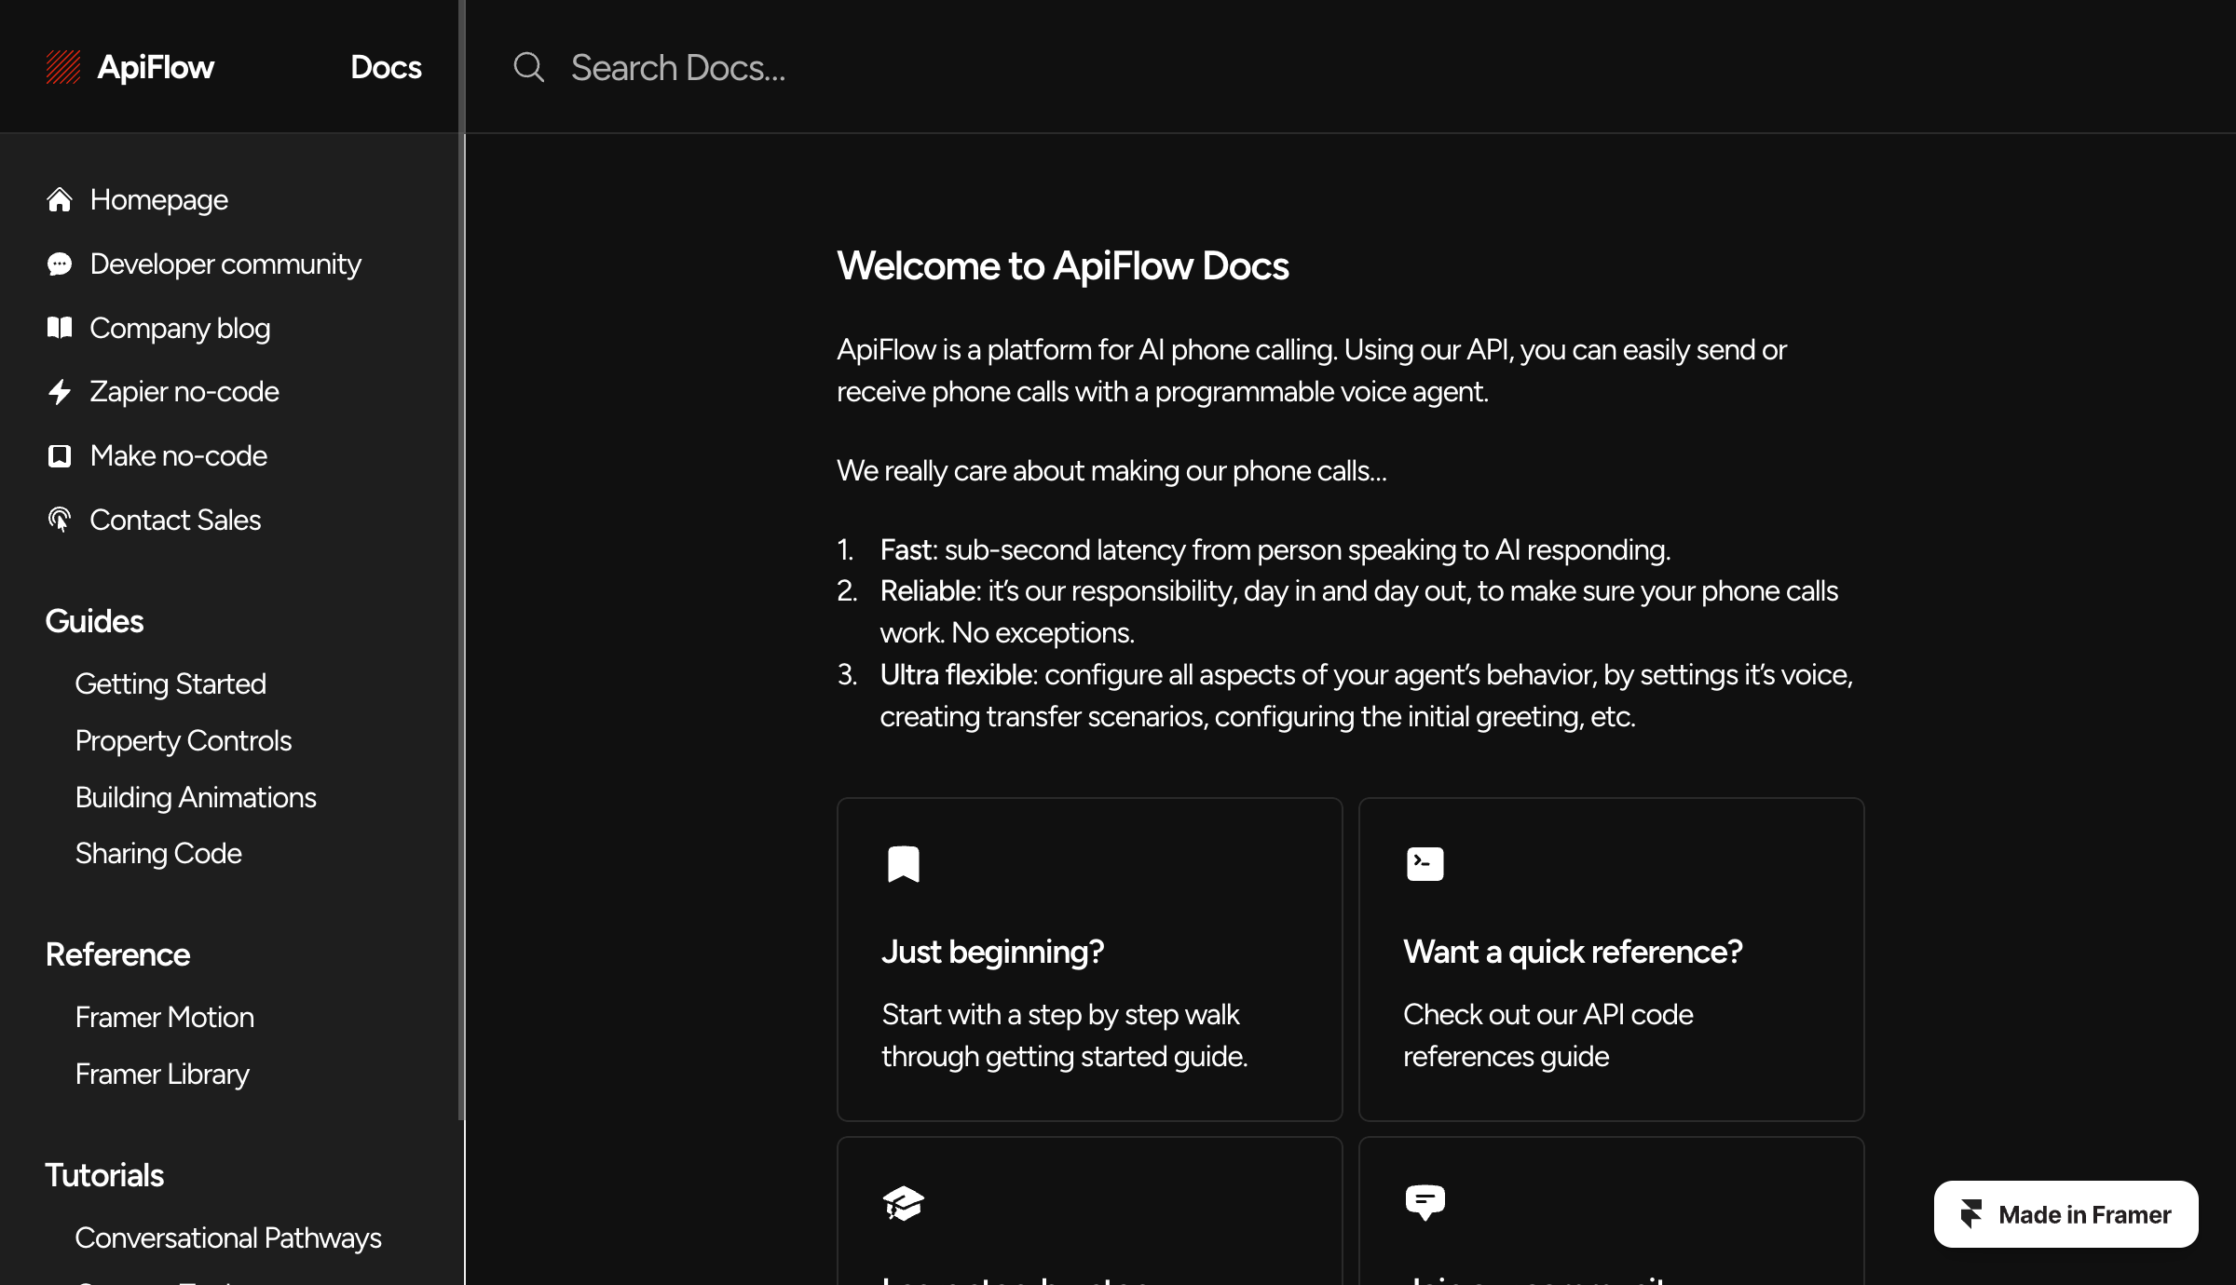The height and width of the screenshot is (1285, 2236).
Task: Click the sidebar vertical scrollbar
Action: (460, 559)
